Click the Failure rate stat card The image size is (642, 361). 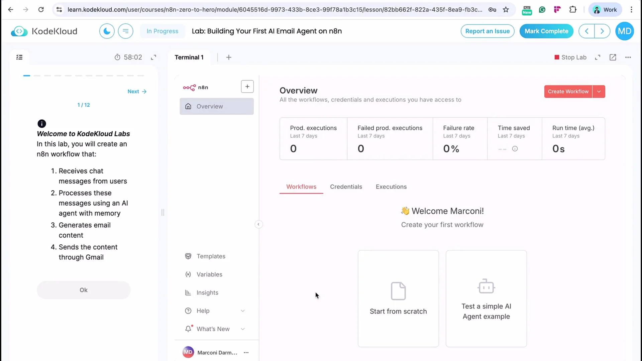pos(460,139)
